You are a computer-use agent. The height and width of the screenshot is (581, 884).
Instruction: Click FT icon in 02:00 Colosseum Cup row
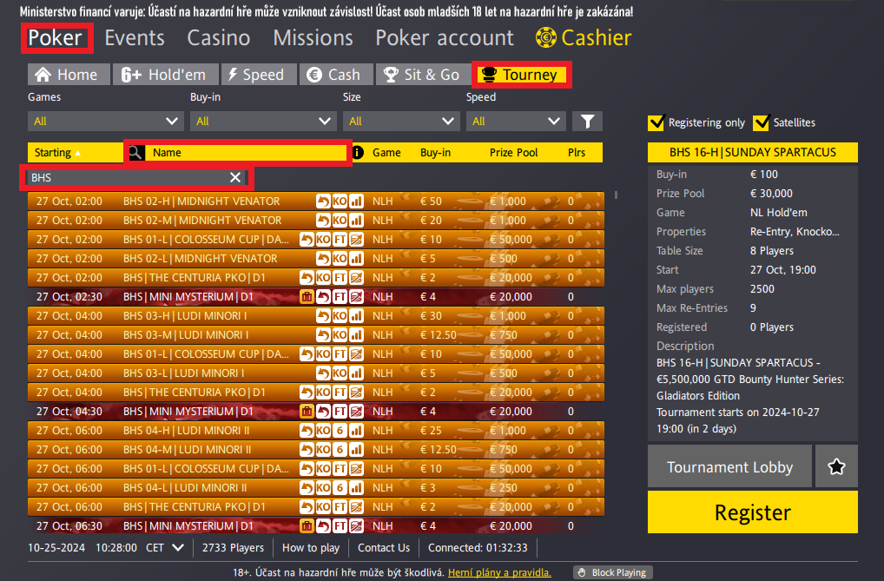pyautogui.click(x=340, y=240)
